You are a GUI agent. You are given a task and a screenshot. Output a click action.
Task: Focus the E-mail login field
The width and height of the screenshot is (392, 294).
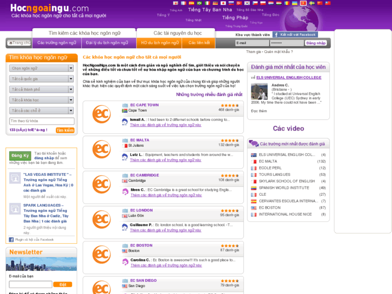(x=252, y=43)
